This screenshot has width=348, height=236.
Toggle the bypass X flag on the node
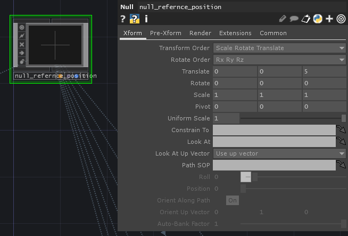(x=22, y=44)
